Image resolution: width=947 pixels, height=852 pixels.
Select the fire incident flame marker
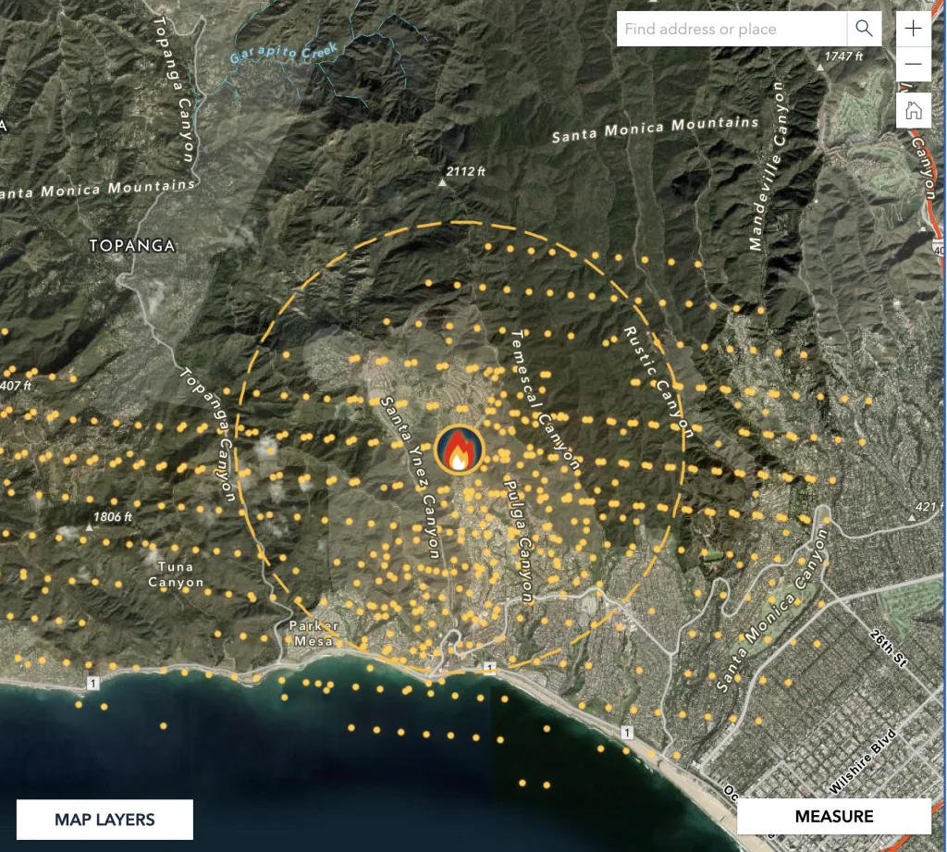(x=459, y=451)
